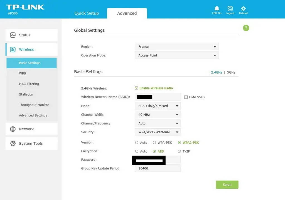Switch to the Quick Setup tab
The image size is (285, 200).
(x=87, y=13)
